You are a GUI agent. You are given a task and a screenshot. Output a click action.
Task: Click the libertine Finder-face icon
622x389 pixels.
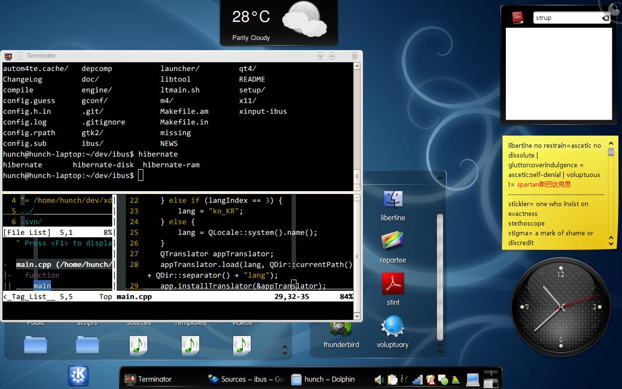[393, 199]
